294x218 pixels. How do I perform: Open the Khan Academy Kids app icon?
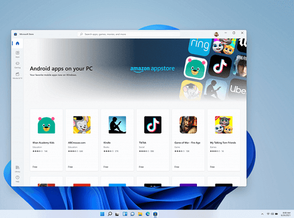pos(47,124)
